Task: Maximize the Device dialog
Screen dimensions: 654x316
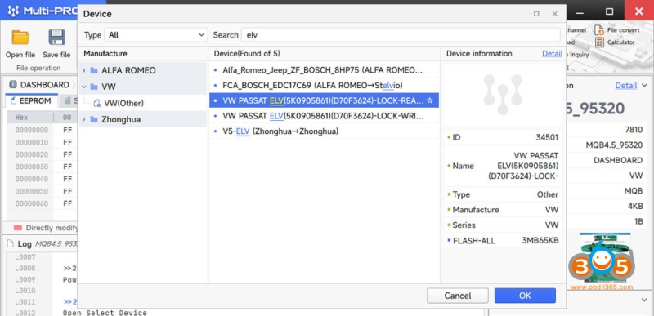Action: point(536,14)
